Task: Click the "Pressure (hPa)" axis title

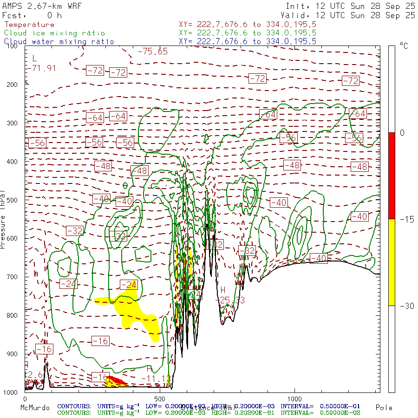Action: (3, 219)
